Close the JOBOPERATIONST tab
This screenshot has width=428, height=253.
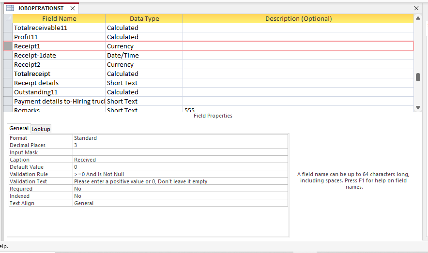tap(73, 8)
